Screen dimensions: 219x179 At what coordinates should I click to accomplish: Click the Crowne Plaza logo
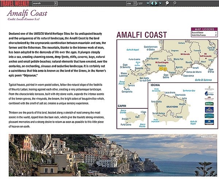point(209,98)
